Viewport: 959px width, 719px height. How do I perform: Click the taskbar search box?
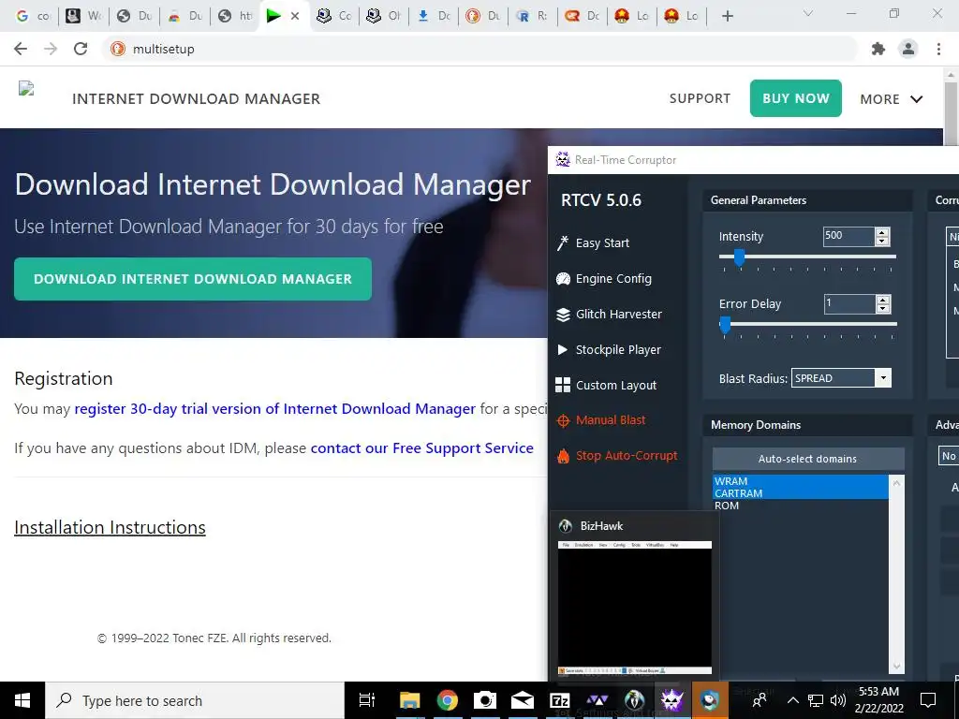click(x=195, y=700)
